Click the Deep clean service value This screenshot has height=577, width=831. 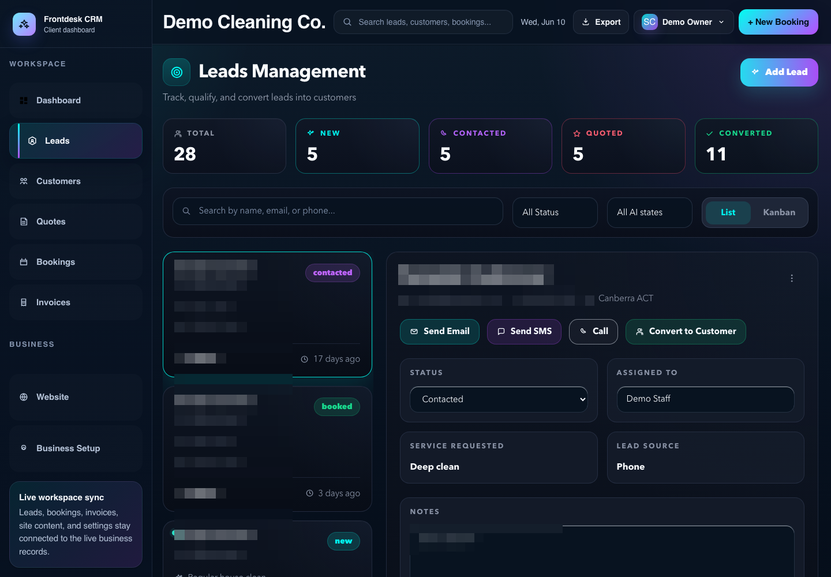pyautogui.click(x=435, y=467)
